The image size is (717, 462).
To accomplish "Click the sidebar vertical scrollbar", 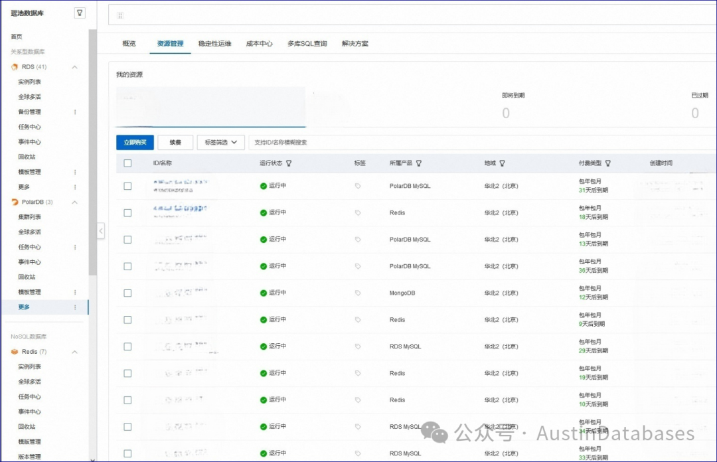I will [92, 152].
